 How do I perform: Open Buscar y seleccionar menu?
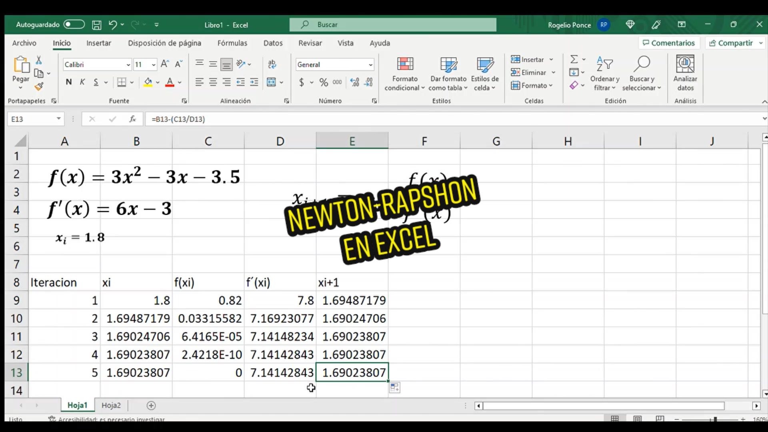642,74
